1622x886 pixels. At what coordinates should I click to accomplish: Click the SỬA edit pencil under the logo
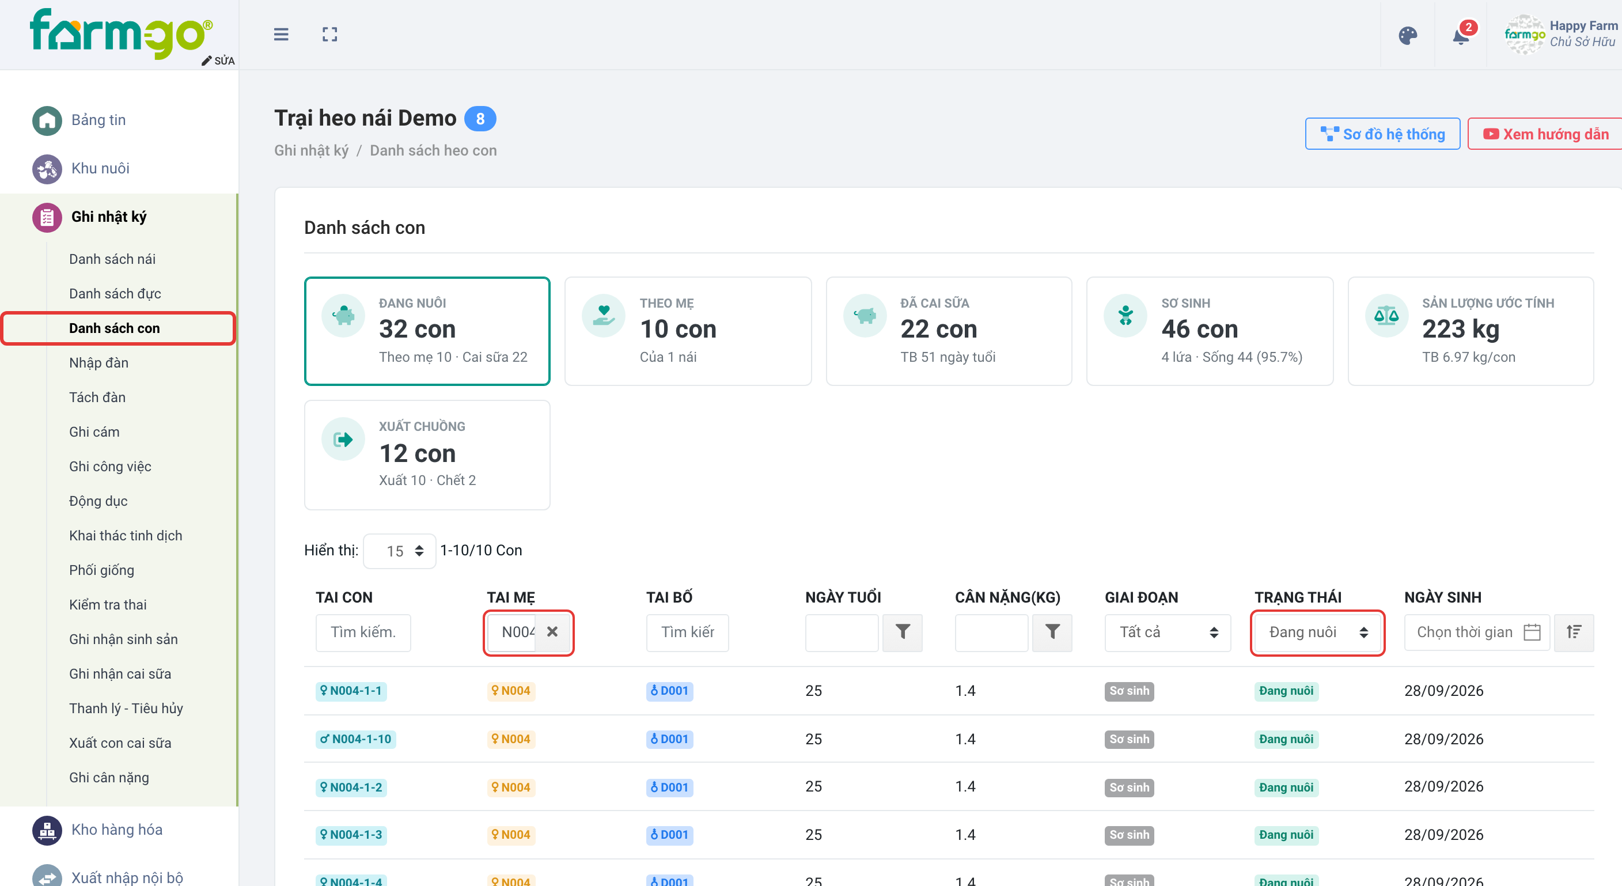(x=218, y=60)
